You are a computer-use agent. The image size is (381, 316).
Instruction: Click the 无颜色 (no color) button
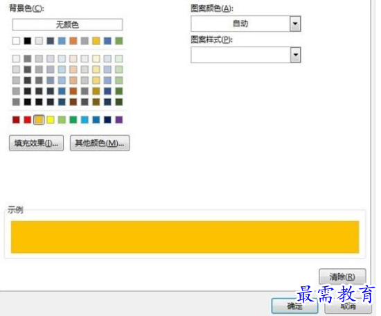67,24
